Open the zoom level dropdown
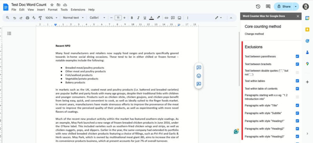Screen dimensions: 313x143 click(51, 18)
